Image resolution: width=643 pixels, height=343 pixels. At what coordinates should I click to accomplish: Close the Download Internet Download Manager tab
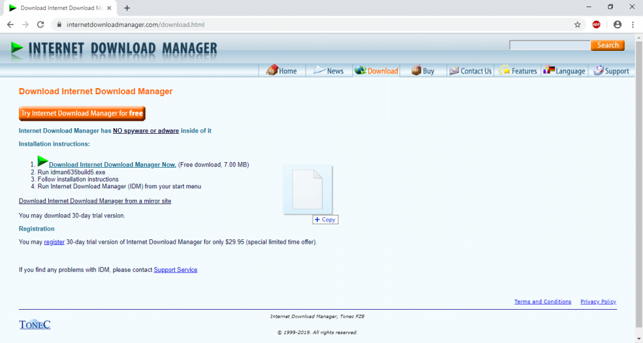[x=109, y=8]
